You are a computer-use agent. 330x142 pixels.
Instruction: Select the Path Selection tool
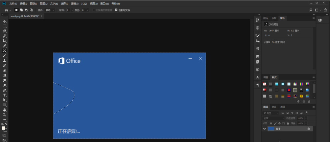4,100
